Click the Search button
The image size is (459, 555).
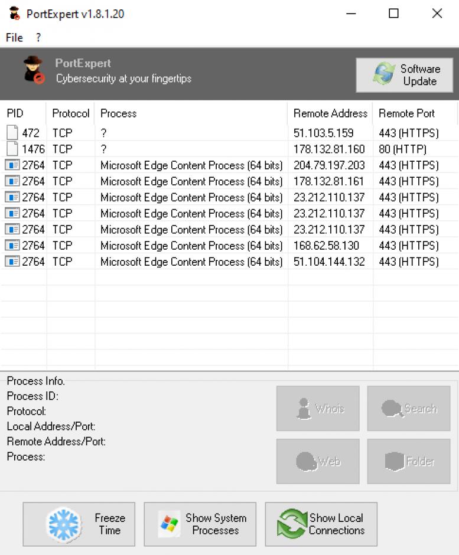click(x=409, y=409)
